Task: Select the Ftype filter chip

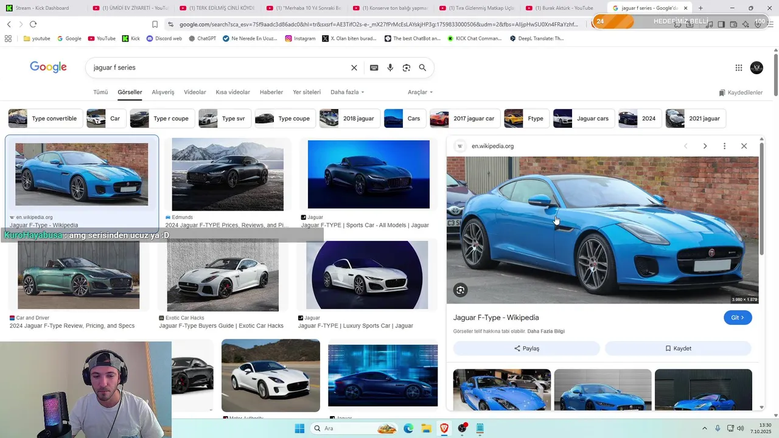Action: pos(526,119)
